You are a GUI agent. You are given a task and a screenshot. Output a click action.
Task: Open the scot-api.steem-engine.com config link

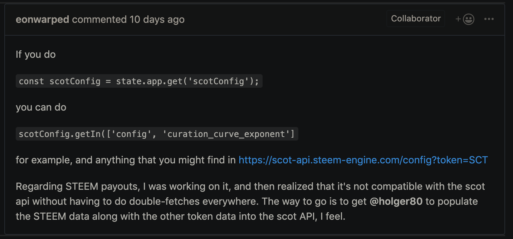tap(363, 160)
